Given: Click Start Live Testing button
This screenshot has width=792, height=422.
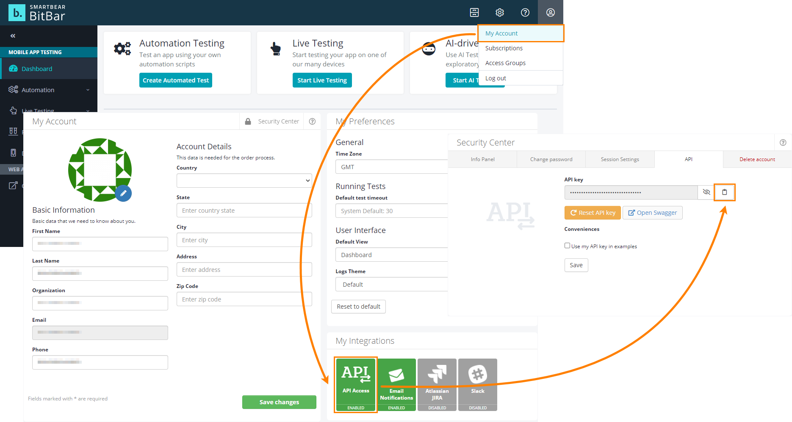Looking at the screenshot, I should [322, 80].
